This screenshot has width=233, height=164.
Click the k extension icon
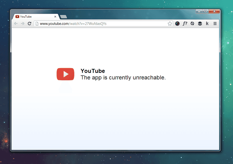(x=207, y=23)
